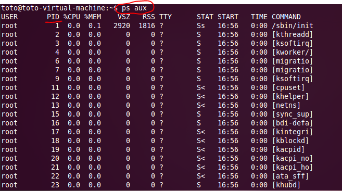This screenshot has width=342, height=191.
Task: Select the [kworker/] process name
Action: point(293,52)
